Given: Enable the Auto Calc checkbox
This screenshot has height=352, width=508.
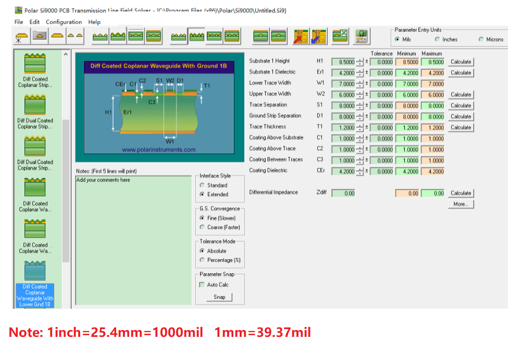Looking at the screenshot, I should click(202, 285).
